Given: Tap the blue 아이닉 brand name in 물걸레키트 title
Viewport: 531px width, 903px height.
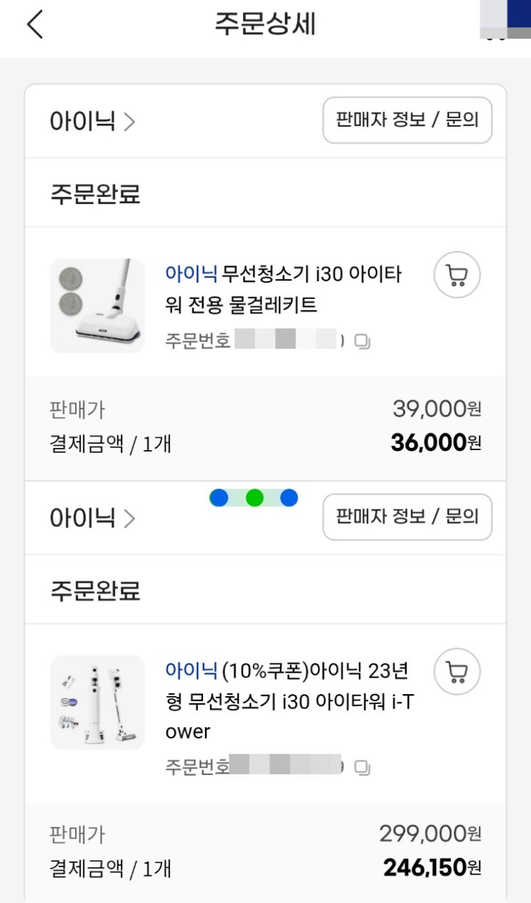Looking at the screenshot, I should click(x=191, y=273).
